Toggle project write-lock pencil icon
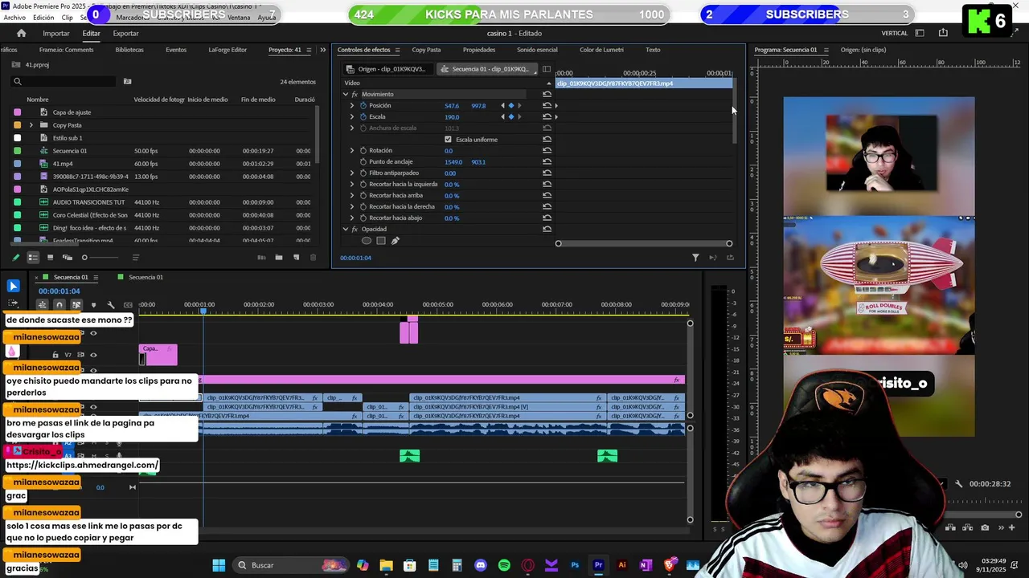The height and width of the screenshot is (578, 1029). 15,258
